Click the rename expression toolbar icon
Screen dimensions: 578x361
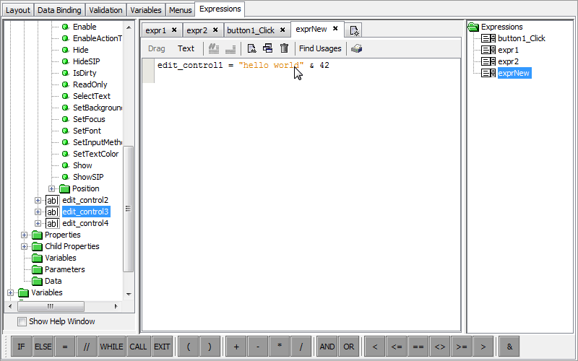point(251,48)
